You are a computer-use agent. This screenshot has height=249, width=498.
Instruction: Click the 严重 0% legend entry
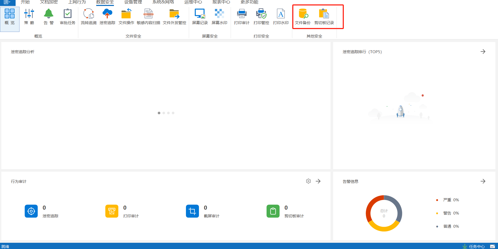448,200
